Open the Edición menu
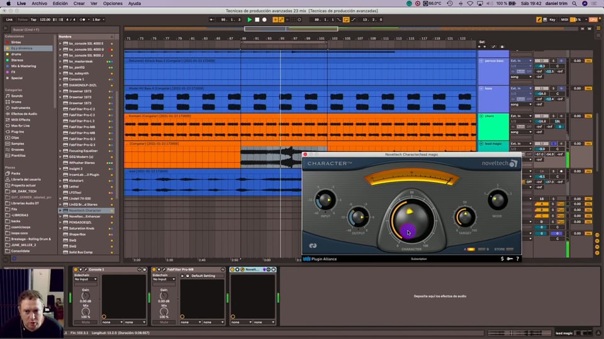The height and width of the screenshot is (339, 604). pyautogui.click(x=60, y=4)
